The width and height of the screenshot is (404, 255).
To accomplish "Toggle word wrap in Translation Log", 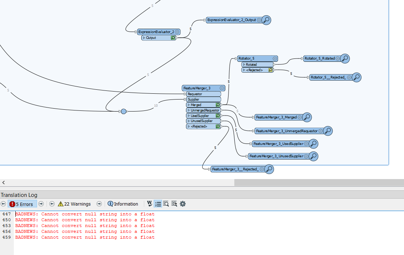I will click(149, 204).
